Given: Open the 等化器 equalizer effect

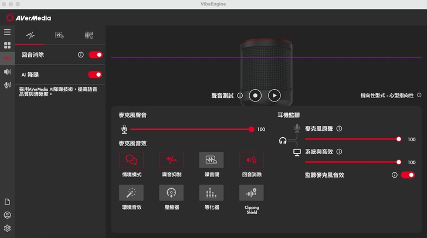Looking at the screenshot, I should pos(211,192).
